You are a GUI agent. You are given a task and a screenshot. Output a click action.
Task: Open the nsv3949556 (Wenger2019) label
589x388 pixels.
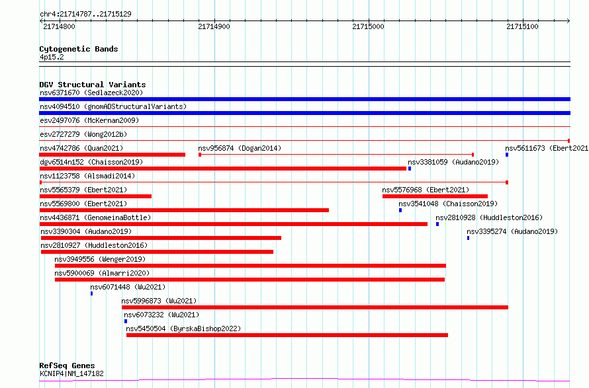(100, 259)
